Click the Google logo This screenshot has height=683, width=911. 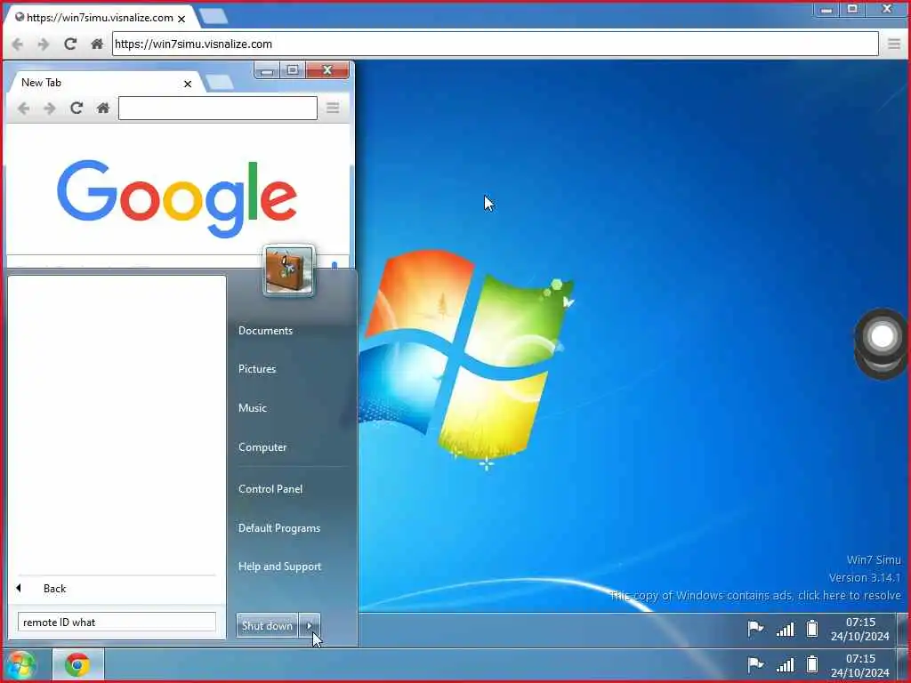(x=177, y=198)
